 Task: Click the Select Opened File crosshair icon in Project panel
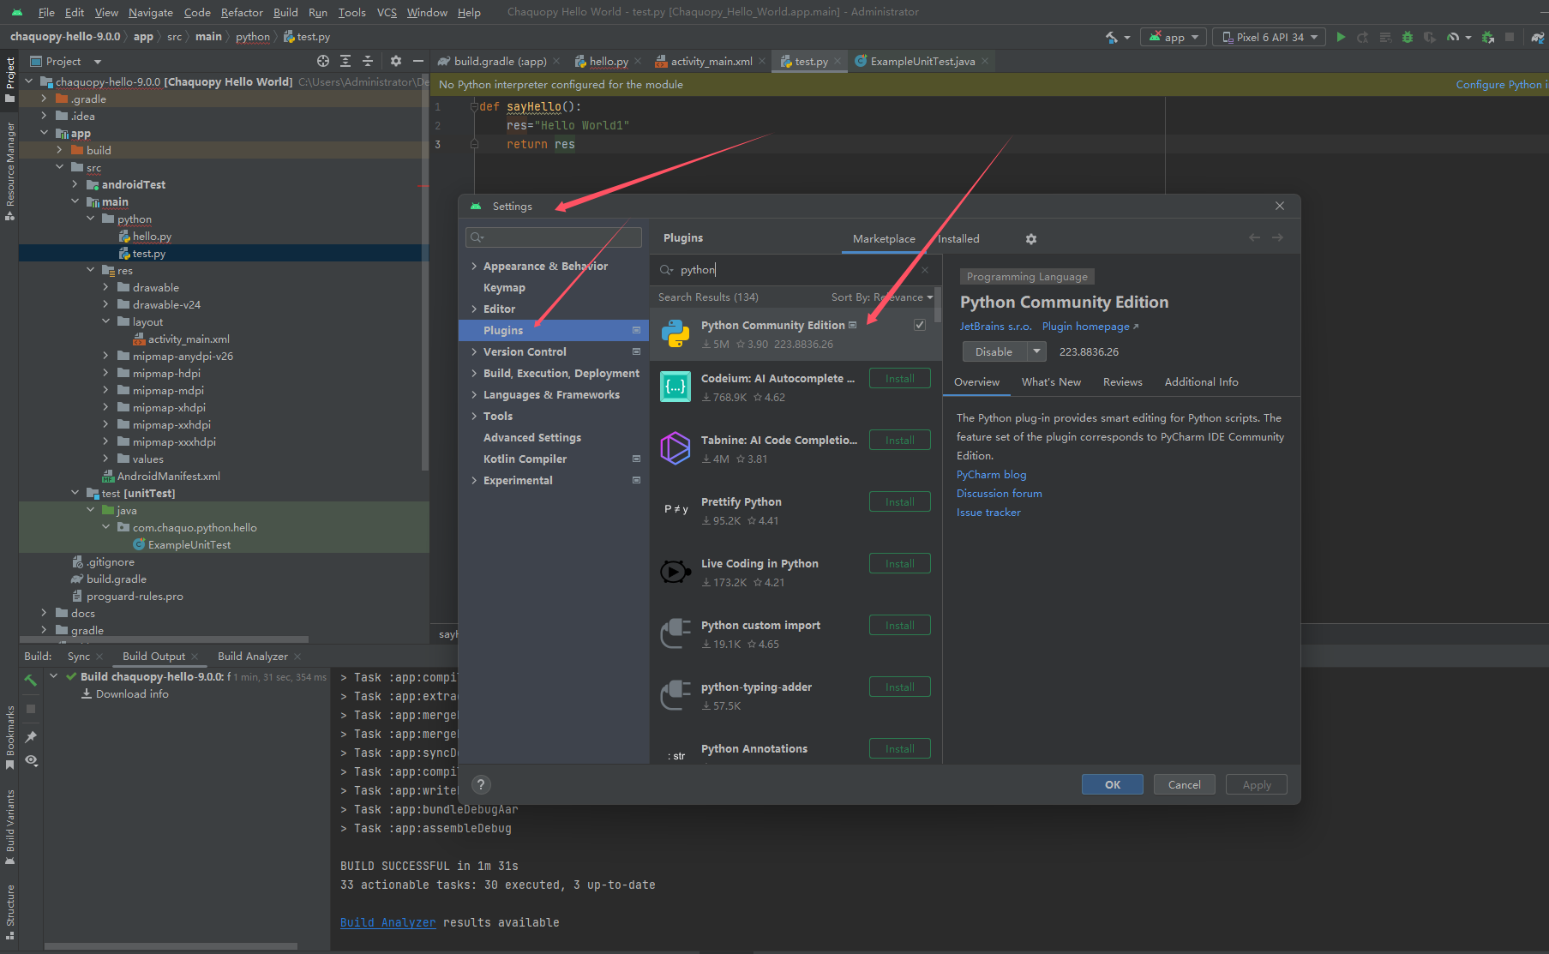click(323, 61)
